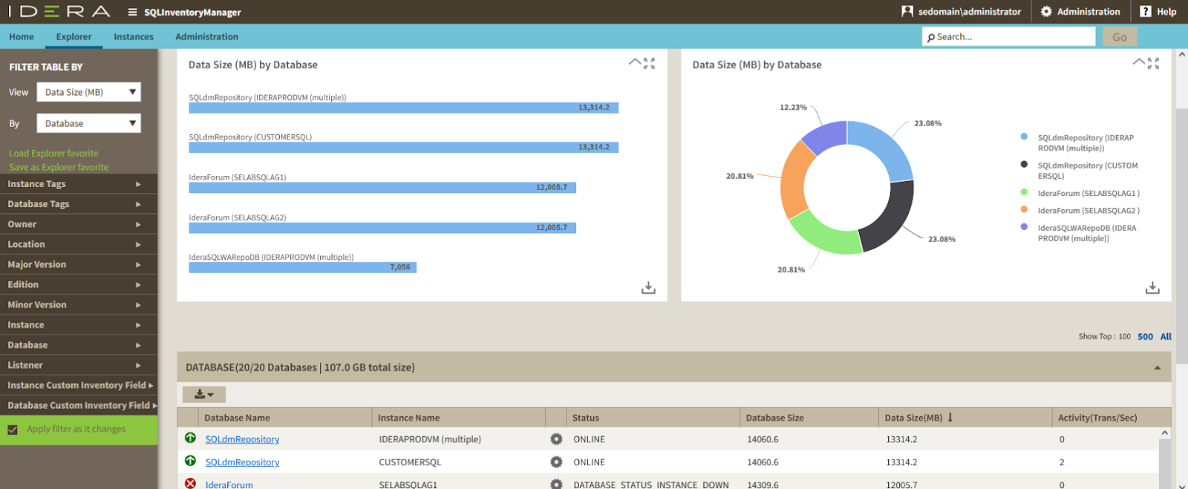Expand Instance Custom Inventory Field filter
1188x489 pixels.
[79, 385]
